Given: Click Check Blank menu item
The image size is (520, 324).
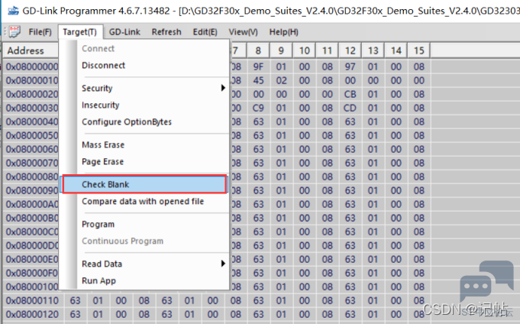Looking at the screenshot, I should click(x=144, y=184).
